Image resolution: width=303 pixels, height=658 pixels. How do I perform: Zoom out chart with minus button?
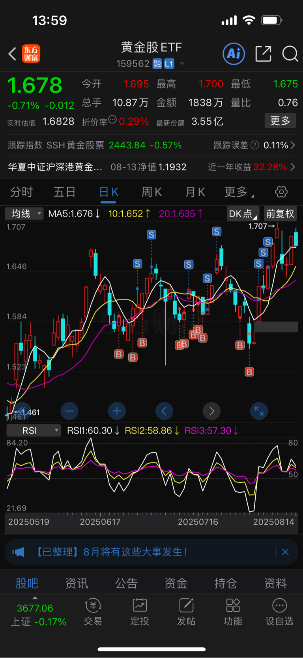click(69, 411)
